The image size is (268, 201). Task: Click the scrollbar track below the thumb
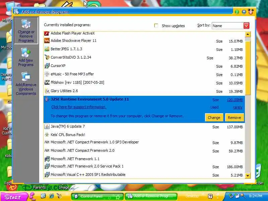[x=248, y=134]
